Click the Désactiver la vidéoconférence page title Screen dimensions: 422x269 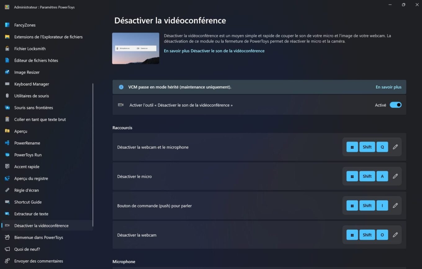[170, 21]
